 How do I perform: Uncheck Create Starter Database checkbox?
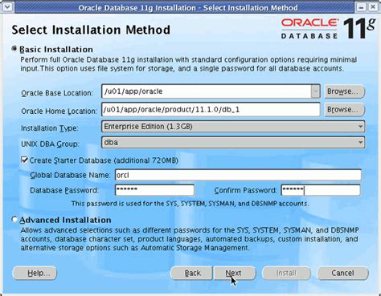(x=24, y=160)
